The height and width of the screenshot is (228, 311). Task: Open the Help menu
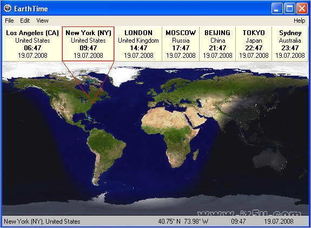coord(299,21)
